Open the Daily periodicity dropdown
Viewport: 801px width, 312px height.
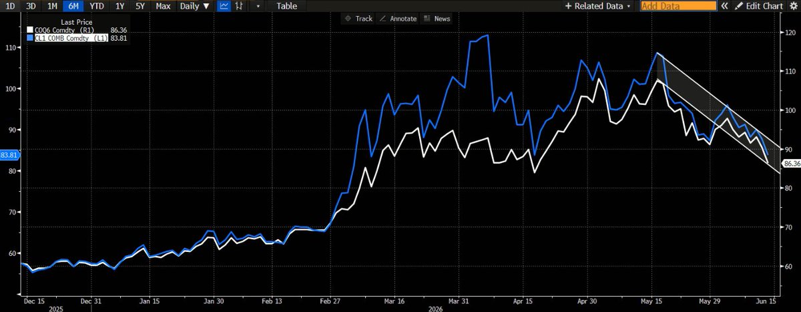[194, 6]
